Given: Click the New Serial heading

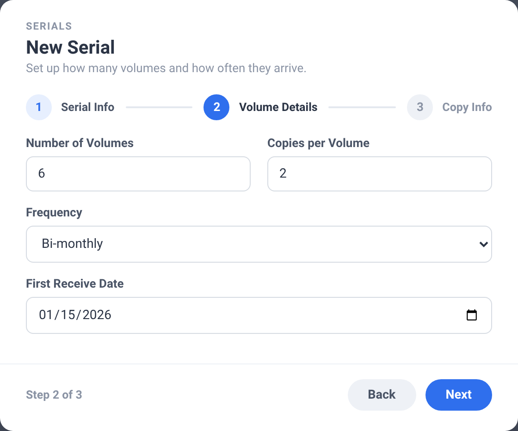Looking at the screenshot, I should (x=70, y=47).
